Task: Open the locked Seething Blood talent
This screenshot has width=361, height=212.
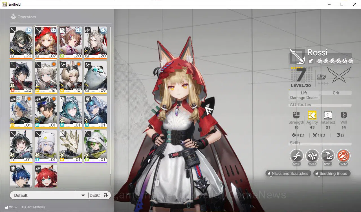Action: (332, 173)
